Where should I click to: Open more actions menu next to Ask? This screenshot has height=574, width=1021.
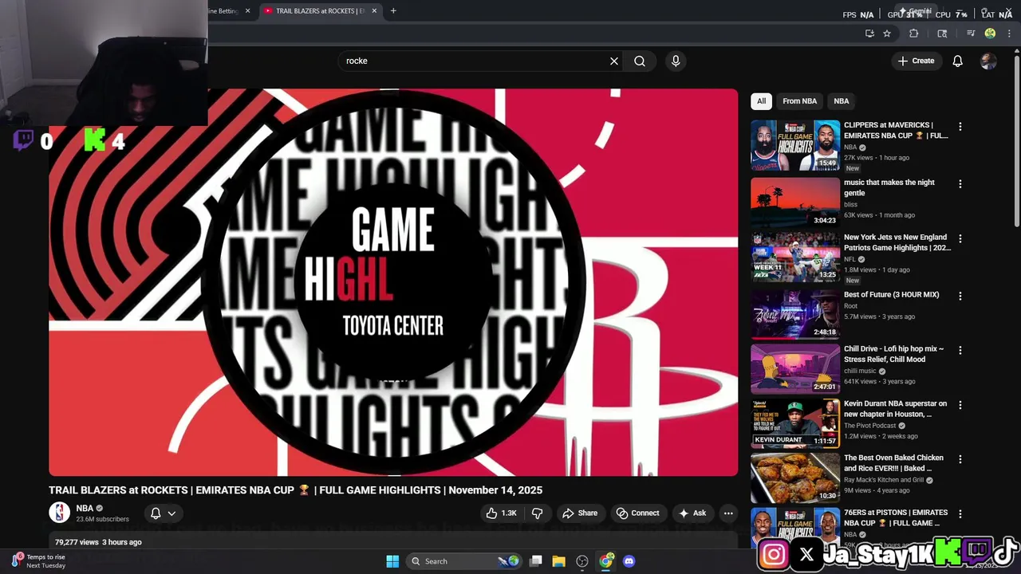pyautogui.click(x=728, y=513)
